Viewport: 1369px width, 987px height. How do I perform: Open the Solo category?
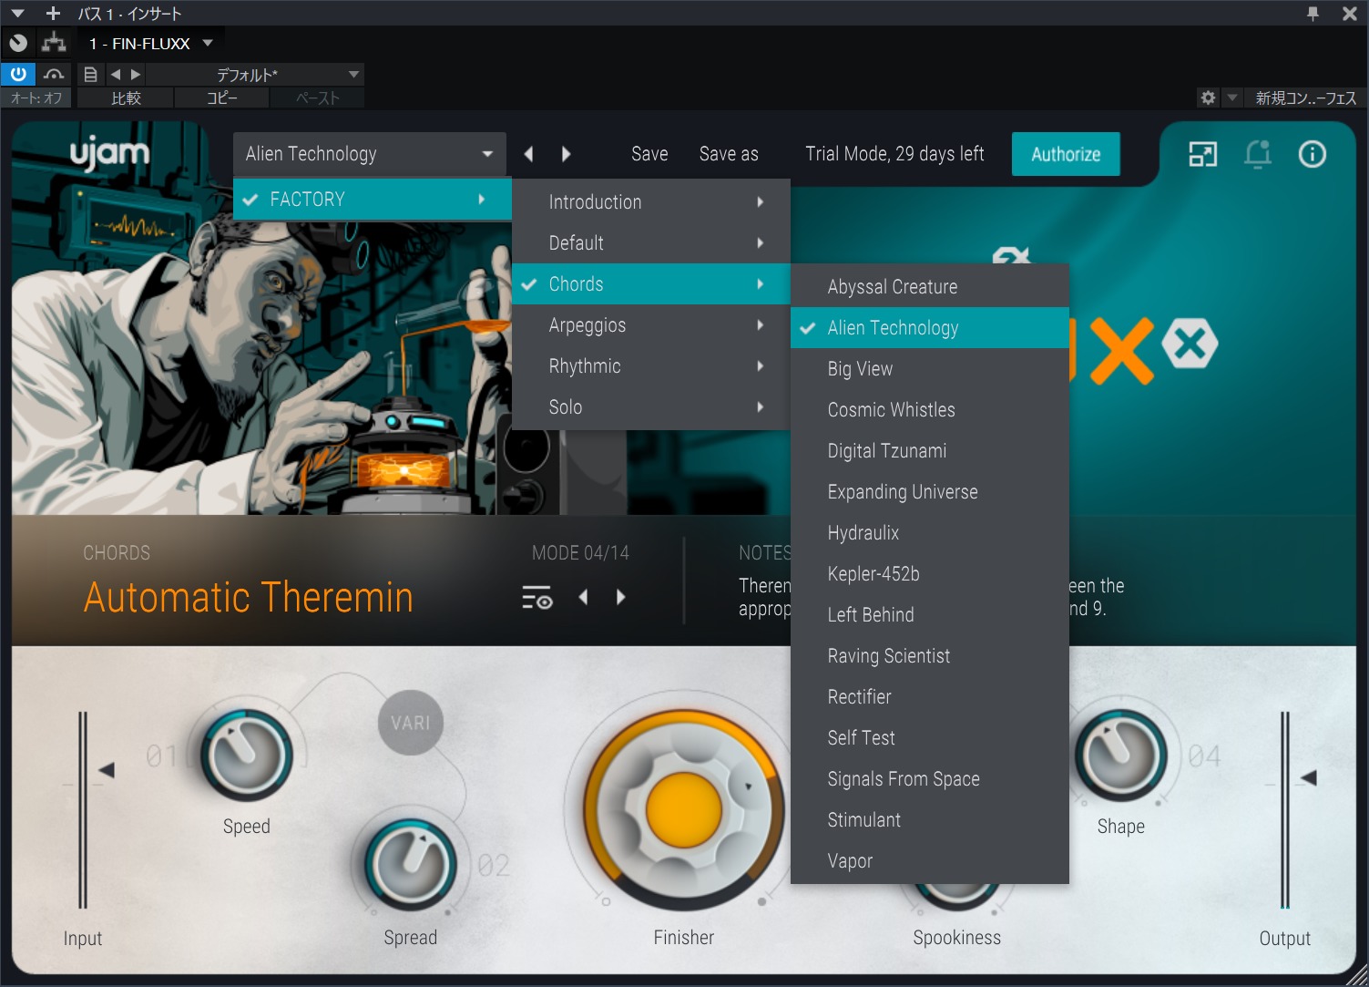651,407
